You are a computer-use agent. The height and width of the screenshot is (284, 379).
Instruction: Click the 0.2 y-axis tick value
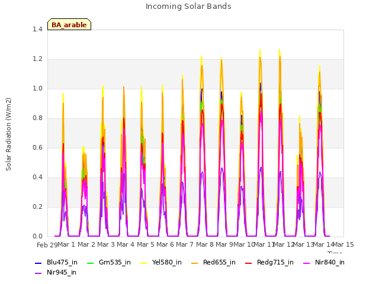[37, 207]
